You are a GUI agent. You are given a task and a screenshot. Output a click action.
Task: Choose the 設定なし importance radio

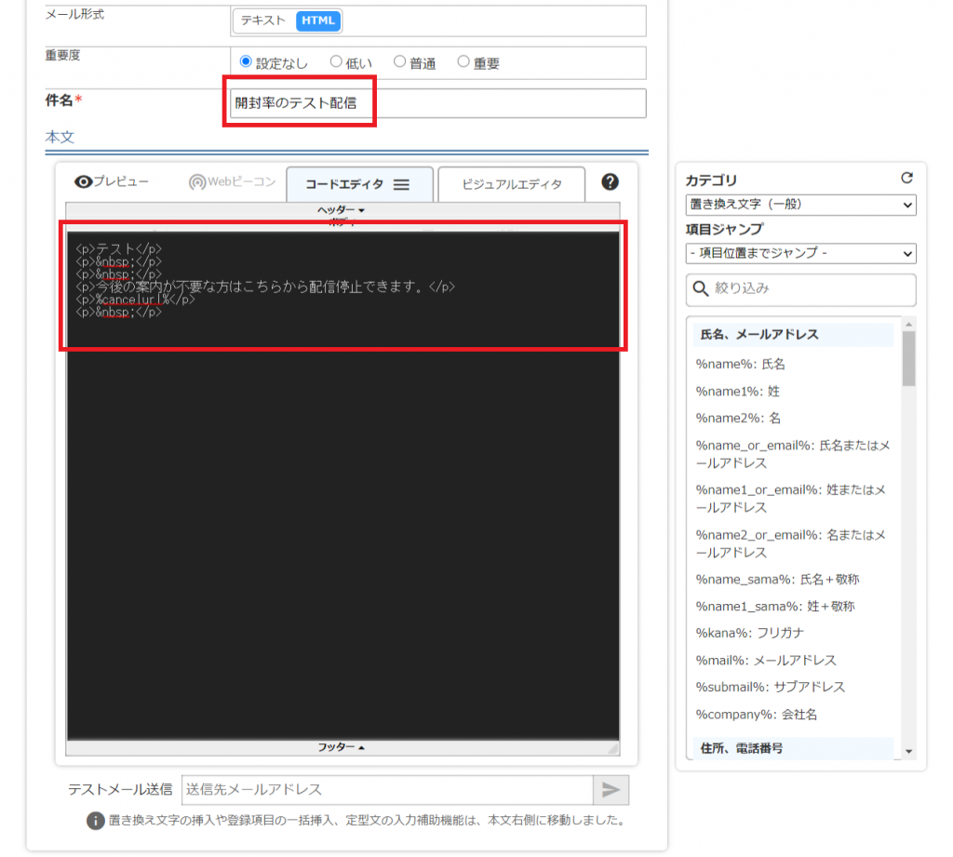(246, 61)
